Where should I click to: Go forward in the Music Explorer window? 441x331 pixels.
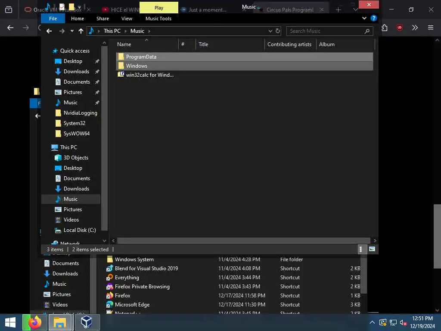62,31
